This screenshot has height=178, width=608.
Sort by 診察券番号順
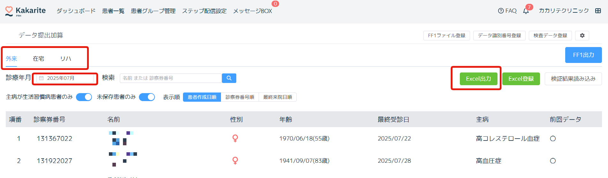tap(240, 97)
